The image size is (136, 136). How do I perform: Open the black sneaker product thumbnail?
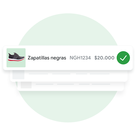tap(16, 58)
